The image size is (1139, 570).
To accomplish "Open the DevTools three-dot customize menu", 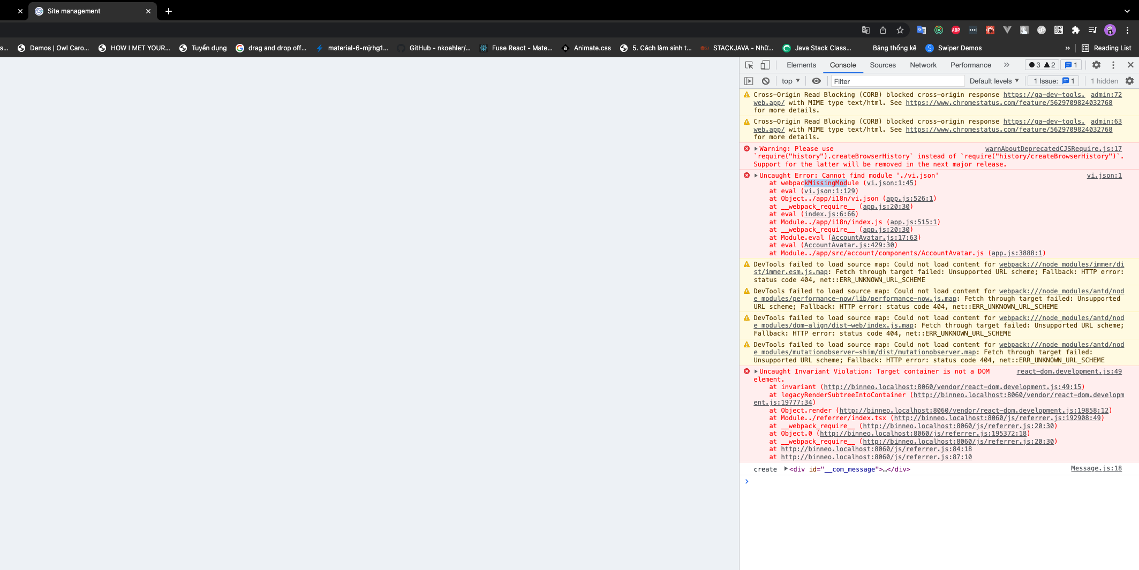I will (x=1113, y=65).
